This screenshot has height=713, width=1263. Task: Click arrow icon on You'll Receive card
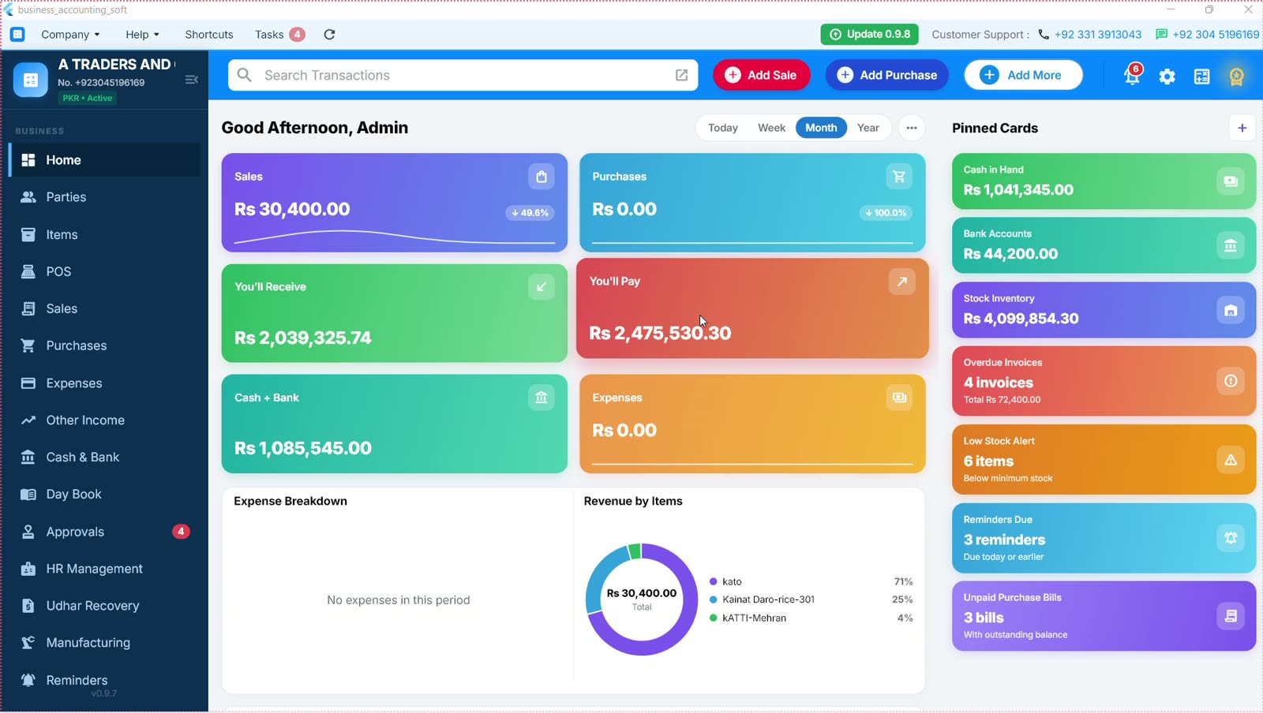point(542,287)
